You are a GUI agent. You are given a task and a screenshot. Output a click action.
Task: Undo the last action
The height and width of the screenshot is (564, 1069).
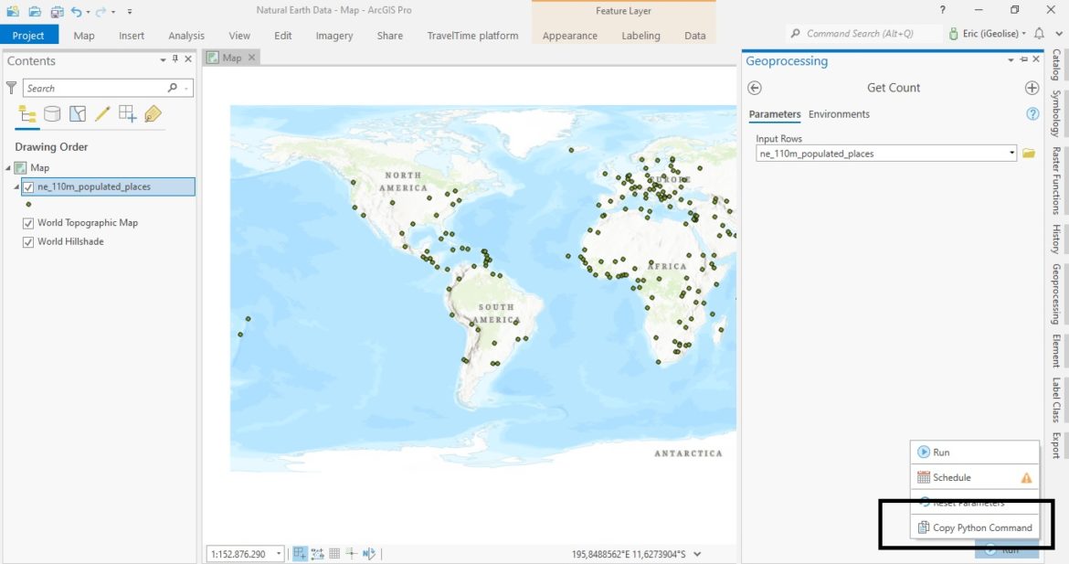(77, 11)
